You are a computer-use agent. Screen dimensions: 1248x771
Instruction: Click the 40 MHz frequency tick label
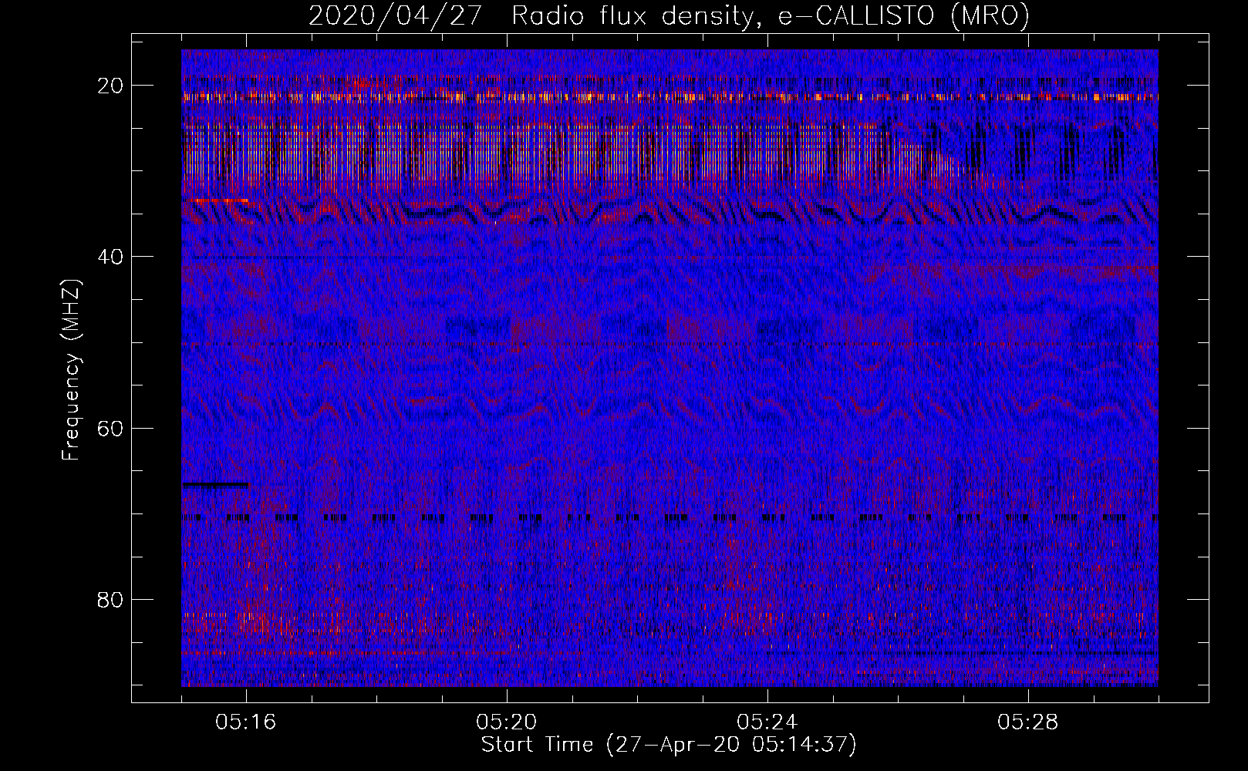[x=111, y=257]
